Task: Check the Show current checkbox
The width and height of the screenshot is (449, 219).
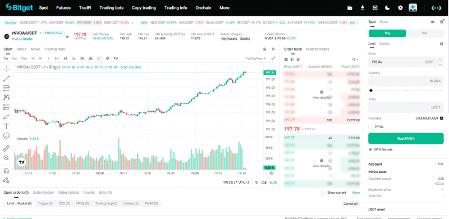Action: point(323,193)
